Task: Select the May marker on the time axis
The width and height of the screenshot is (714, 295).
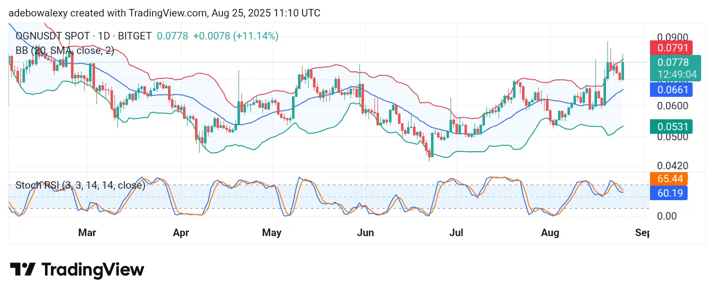Action: click(x=271, y=233)
